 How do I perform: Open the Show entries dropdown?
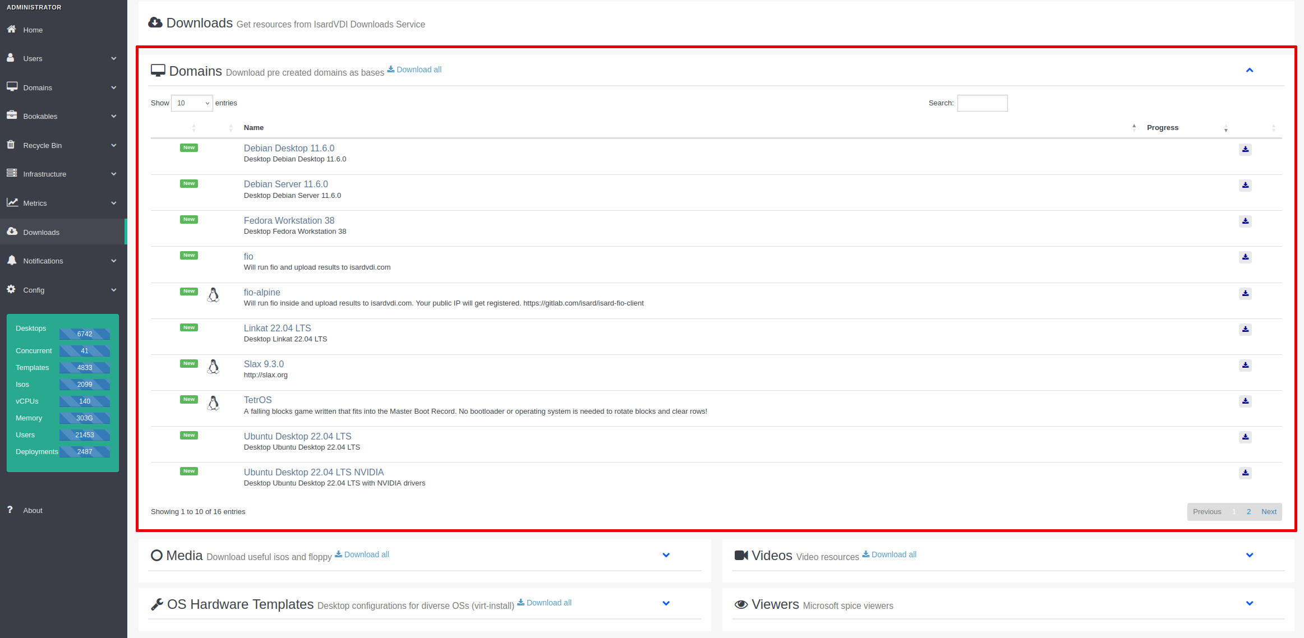point(192,103)
